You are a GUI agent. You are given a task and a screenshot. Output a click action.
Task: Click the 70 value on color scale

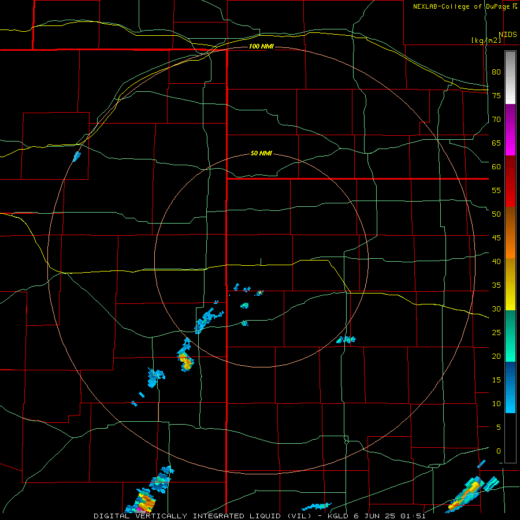496,120
